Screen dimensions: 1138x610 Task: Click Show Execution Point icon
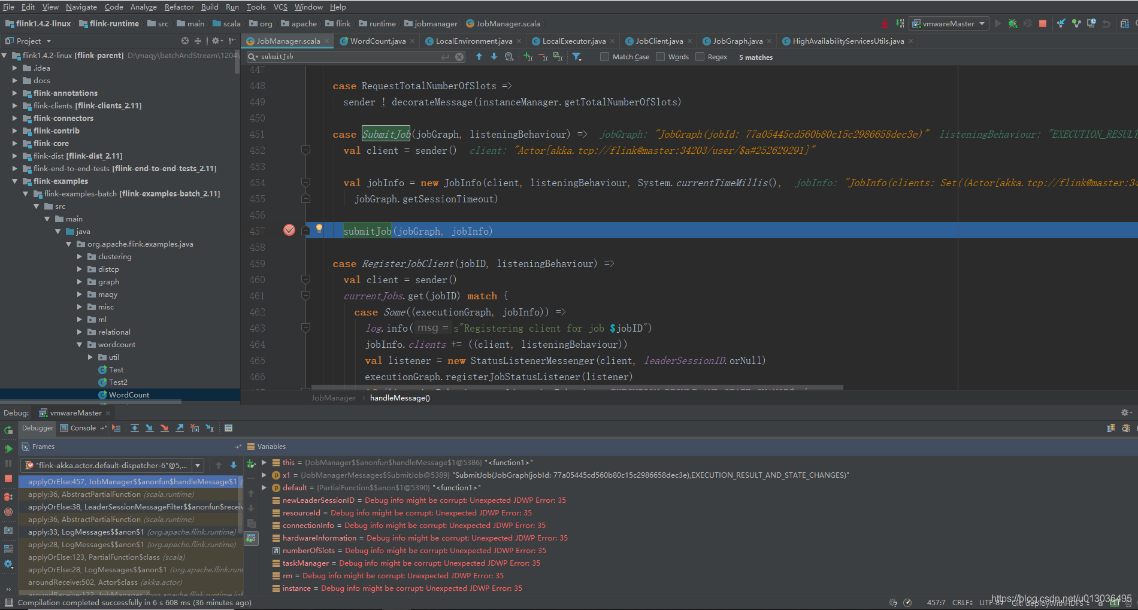(x=116, y=428)
